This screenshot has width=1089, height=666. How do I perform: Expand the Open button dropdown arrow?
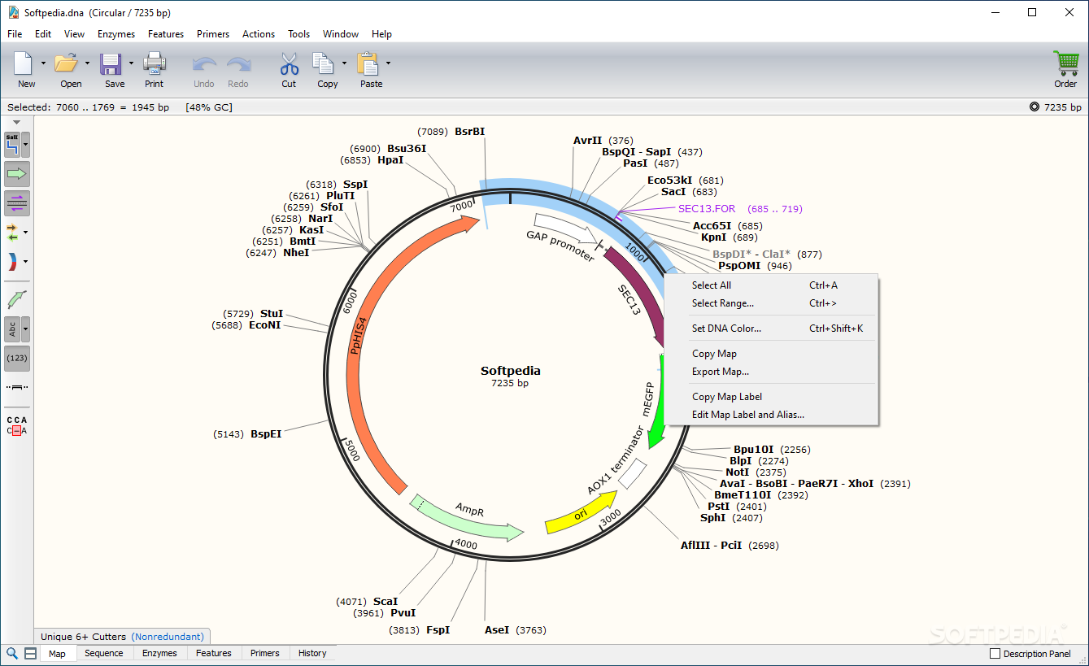pos(87,63)
